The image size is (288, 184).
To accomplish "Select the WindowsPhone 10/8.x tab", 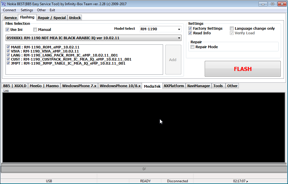I will [x=120, y=86].
